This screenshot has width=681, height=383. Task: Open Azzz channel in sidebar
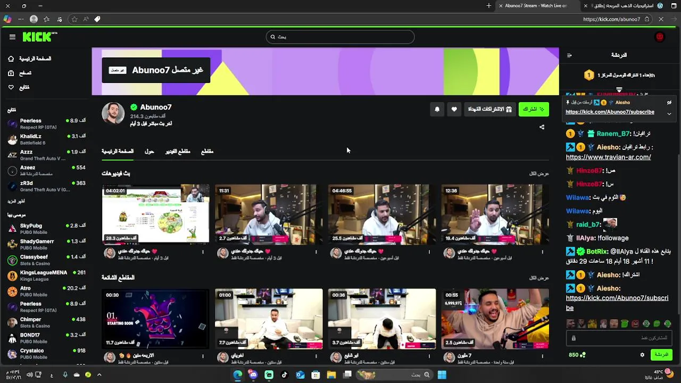click(46, 155)
